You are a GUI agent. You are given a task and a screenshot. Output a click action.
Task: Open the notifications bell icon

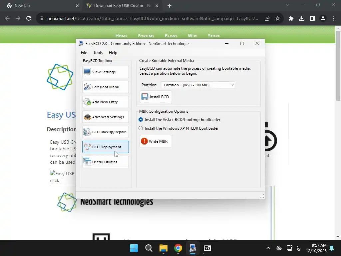pyautogui.click(x=332, y=248)
